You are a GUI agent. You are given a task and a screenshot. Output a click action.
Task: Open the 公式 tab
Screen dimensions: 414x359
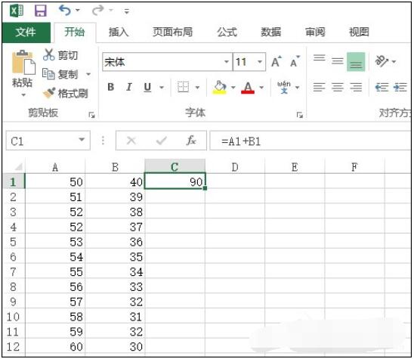[x=227, y=32]
